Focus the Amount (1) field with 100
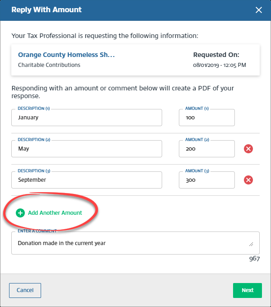Viewport: 271px width, 307px height. click(206, 118)
